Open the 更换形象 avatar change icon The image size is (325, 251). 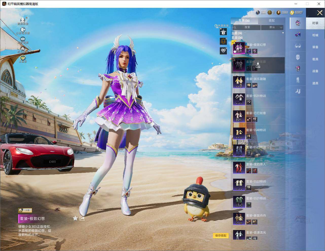(x=23, y=20)
